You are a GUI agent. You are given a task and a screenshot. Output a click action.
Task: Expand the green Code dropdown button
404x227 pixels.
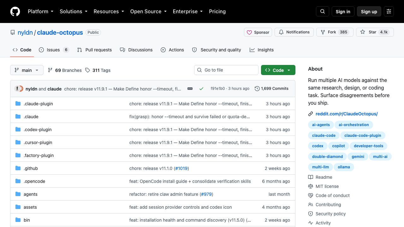278,70
